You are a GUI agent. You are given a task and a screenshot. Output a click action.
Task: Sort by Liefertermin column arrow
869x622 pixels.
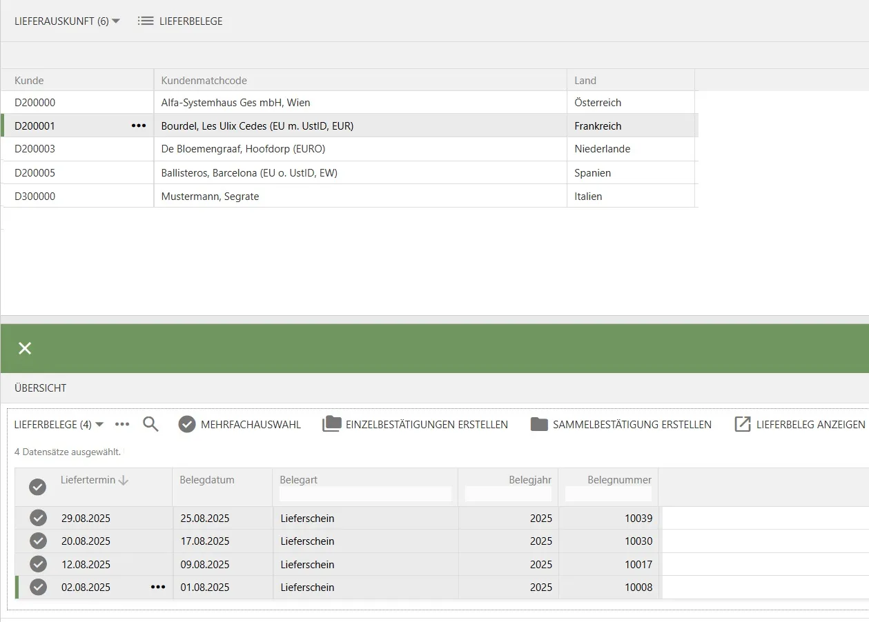124,480
